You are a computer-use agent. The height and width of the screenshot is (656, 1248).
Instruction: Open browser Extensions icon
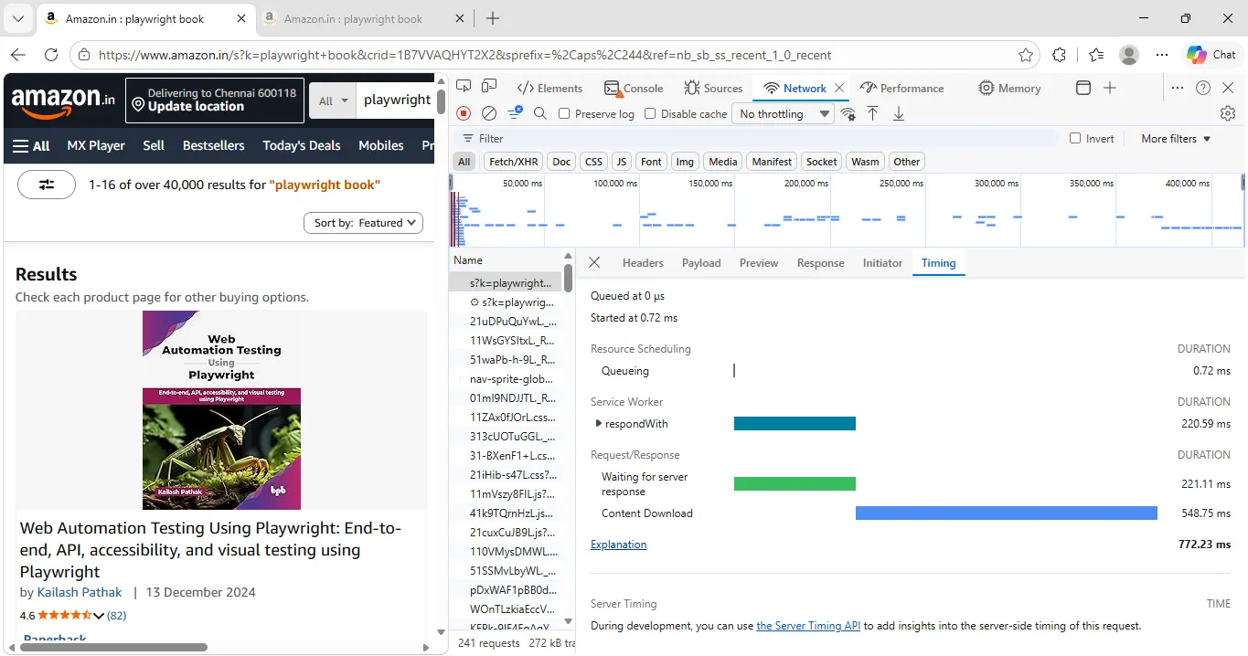click(x=1060, y=55)
